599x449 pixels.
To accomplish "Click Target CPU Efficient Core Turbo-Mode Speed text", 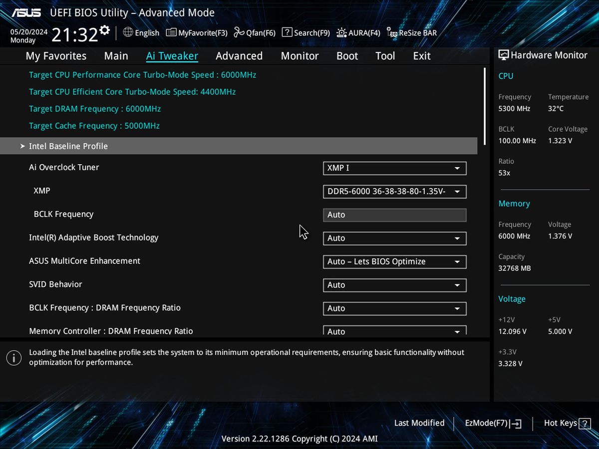I will [132, 92].
